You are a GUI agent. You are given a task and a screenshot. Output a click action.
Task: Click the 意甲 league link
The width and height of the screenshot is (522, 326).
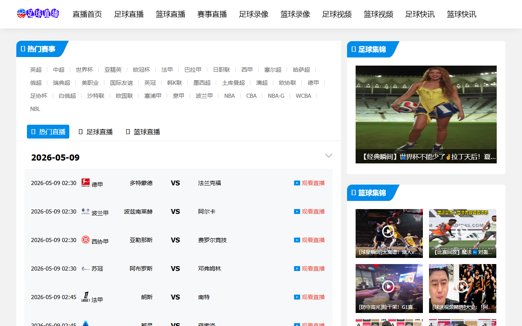tap(179, 96)
